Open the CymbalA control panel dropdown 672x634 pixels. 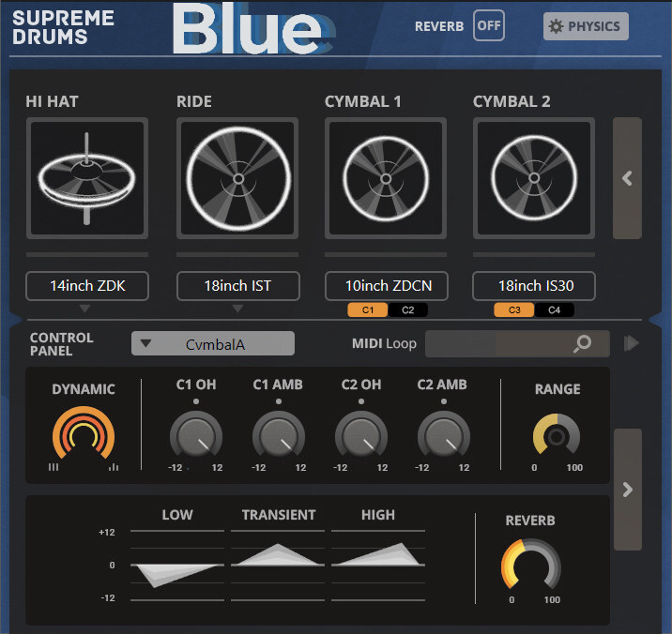[x=213, y=344]
